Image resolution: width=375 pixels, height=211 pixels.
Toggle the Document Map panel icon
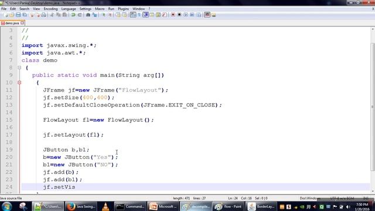click(x=158, y=15)
